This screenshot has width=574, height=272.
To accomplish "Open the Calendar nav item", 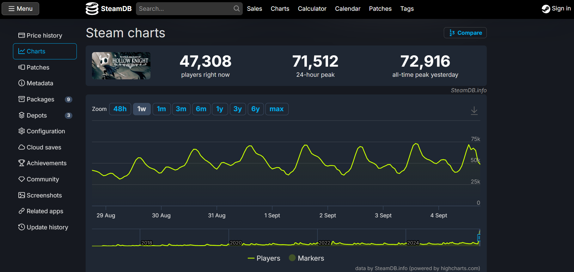I will point(348,9).
